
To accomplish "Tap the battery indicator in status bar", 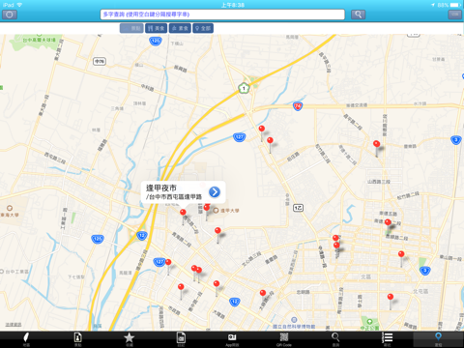I will coord(455,5).
